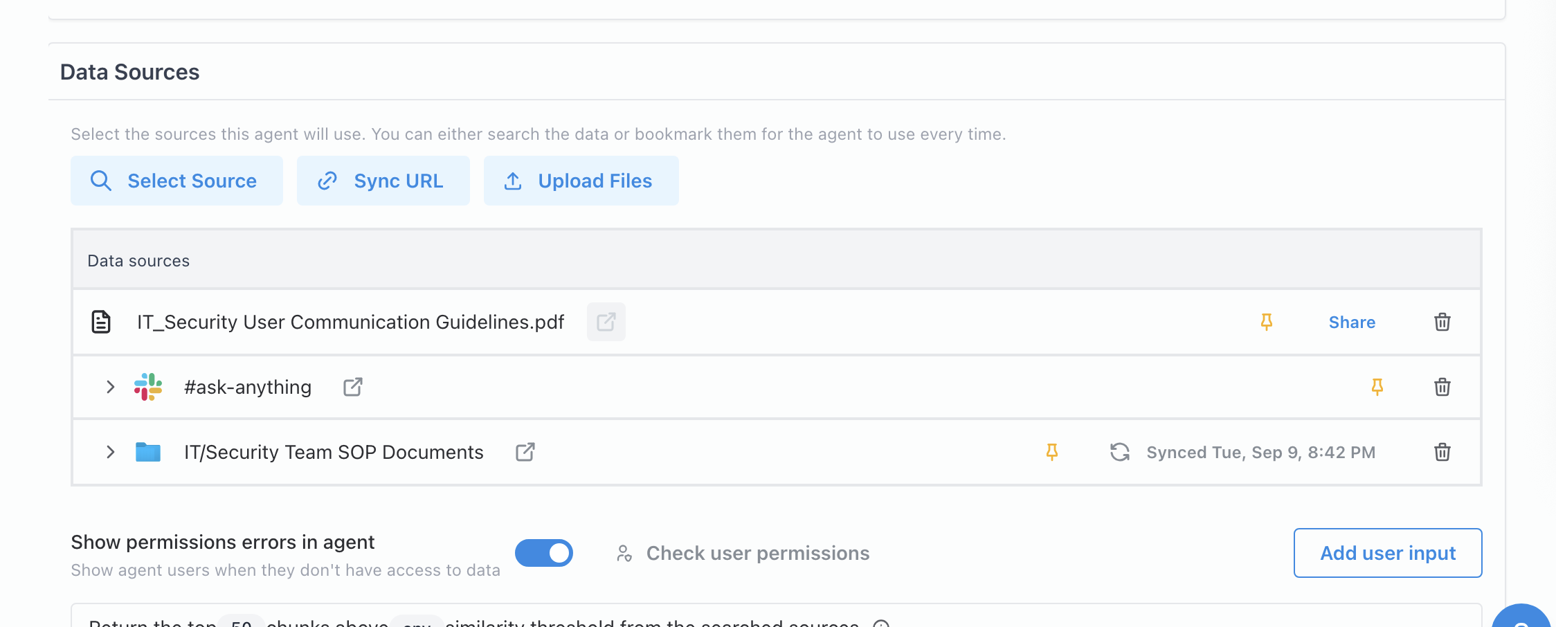Expand the #ask-anything source row
Screen dimensions: 1556x627
(x=110, y=387)
